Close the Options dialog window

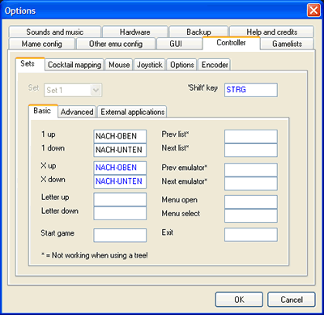313,11
